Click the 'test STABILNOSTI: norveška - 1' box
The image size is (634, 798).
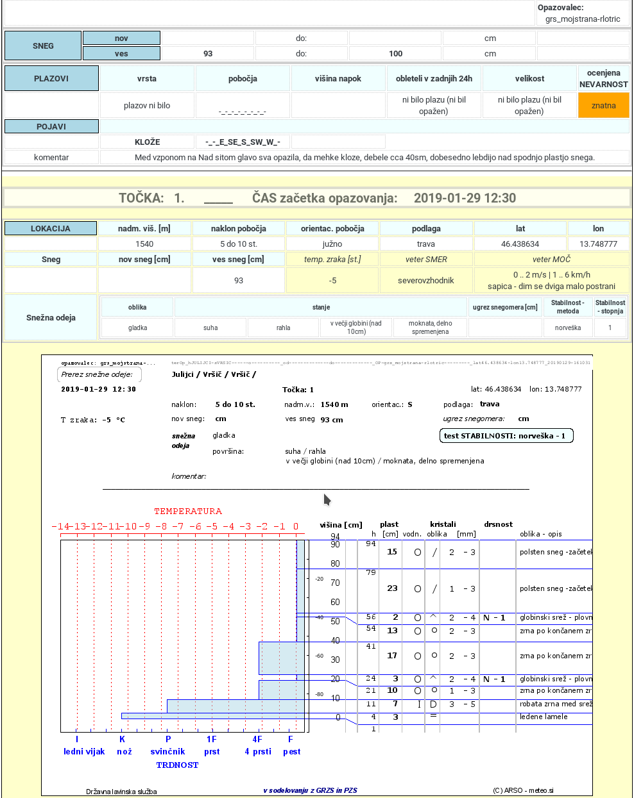pyautogui.click(x=505, y=436)
